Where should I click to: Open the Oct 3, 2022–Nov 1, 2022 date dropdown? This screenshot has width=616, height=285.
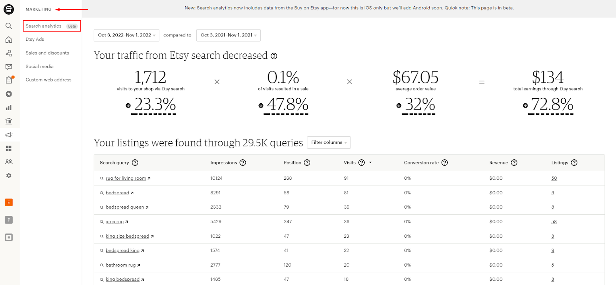pyautogui.click(x=126, y=35)
